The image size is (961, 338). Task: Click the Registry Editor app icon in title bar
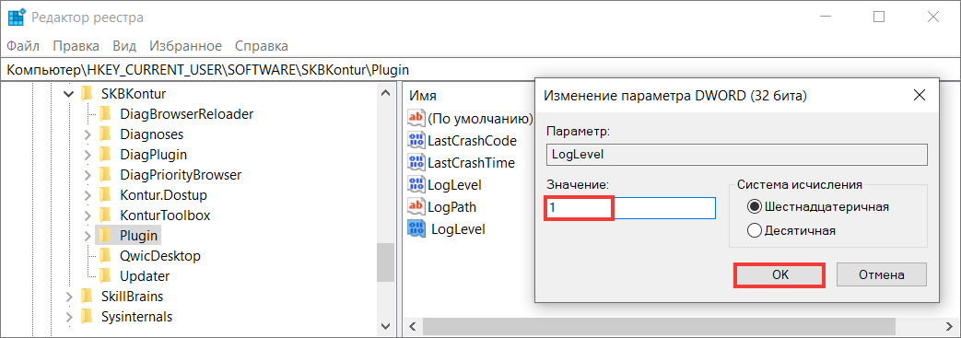point(16,17)
